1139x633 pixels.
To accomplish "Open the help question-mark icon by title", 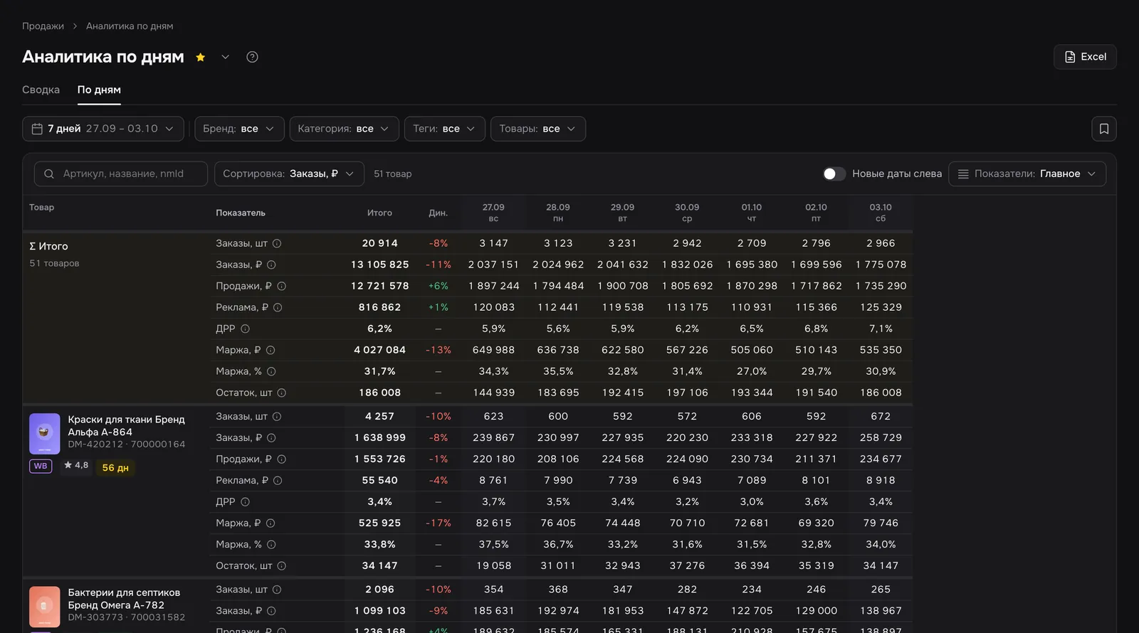I will click(x=252, y=57).
